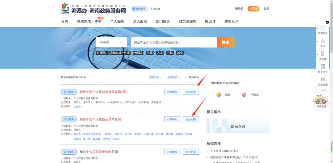Screen dimensions: 333x163
Task: Select hot keyword 社保
Action: 150,53
